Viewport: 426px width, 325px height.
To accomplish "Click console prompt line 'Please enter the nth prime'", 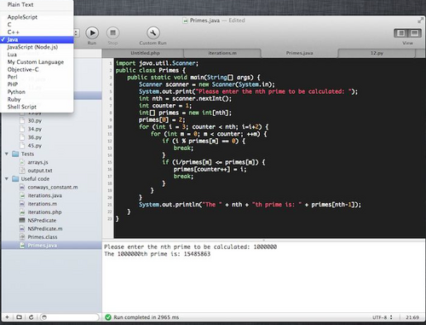I will coord(190,247).
